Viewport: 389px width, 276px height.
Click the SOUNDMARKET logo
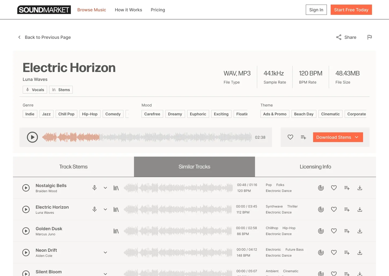[x=44, y=10]
